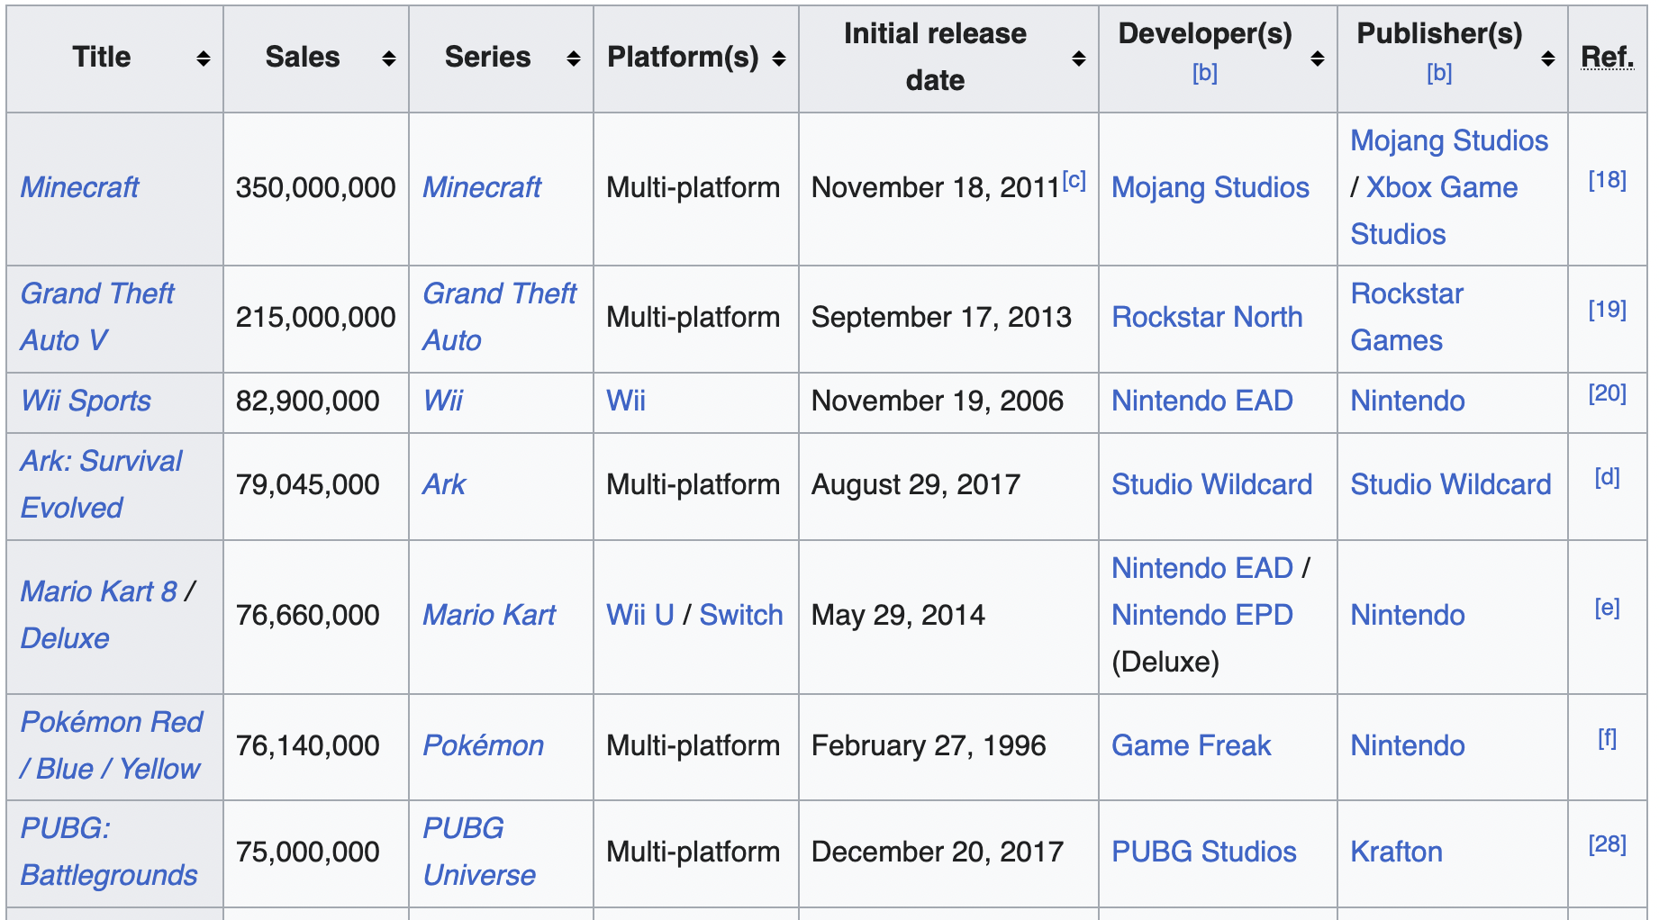
Task: Open Rockstar Games publisher link
Action: pyautogui.click(x=1407, y=317)
